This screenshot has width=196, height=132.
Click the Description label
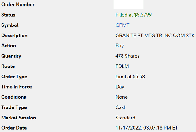pyautogui.click(x=14, y=36)
